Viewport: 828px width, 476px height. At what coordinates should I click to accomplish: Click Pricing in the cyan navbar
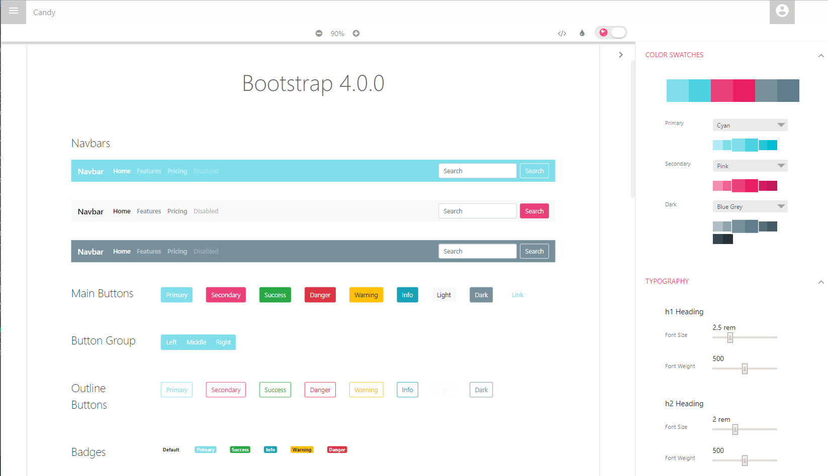click(x=177, y=171)
